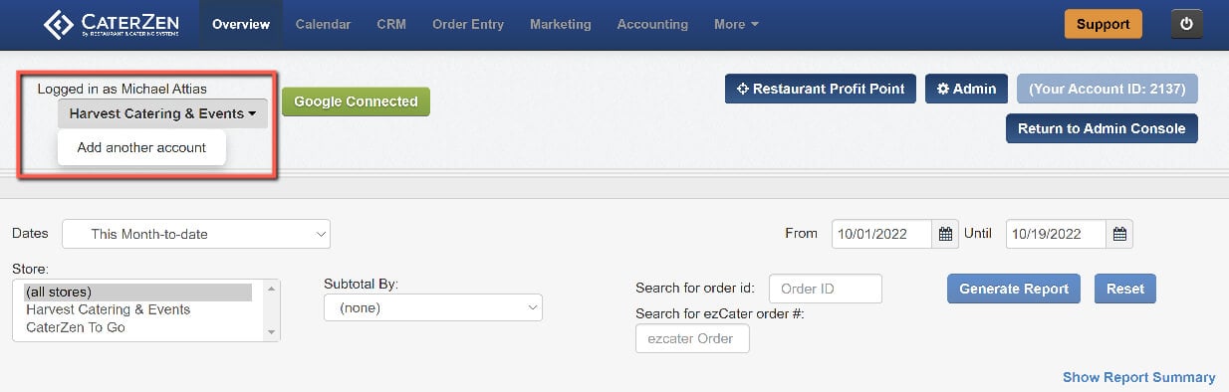Screen dimensions: 1229x392
Task: Open the Subtotal By dropdown
Action: coord(433,307)
